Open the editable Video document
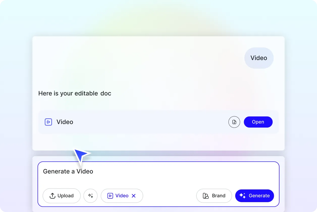Screen dimensions: 317x212 (x=258, y=122)
